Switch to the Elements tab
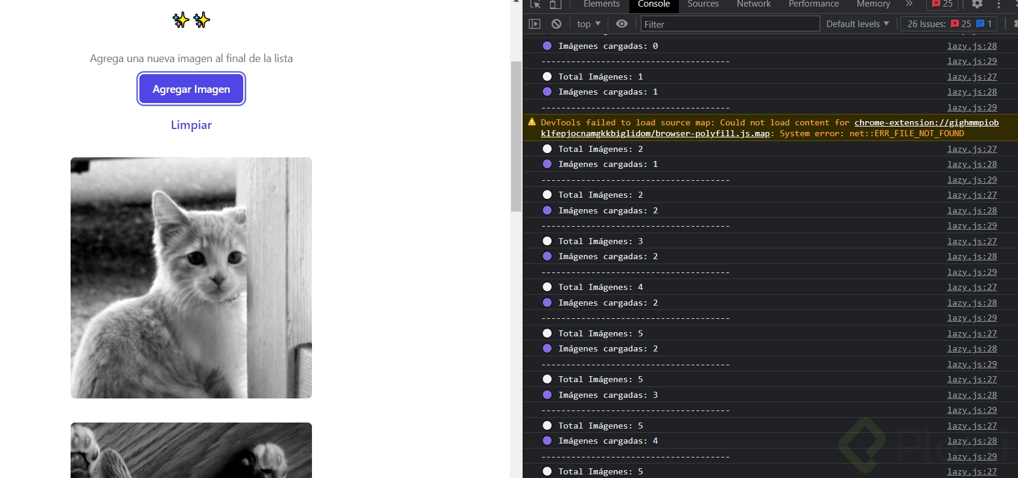 pos(601,4)
